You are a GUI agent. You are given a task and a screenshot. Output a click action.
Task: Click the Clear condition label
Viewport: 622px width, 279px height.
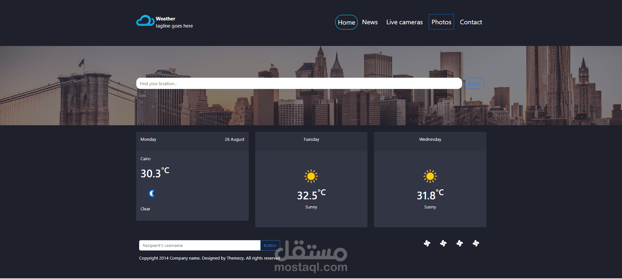pyautogui.click(x=145, y=209)
